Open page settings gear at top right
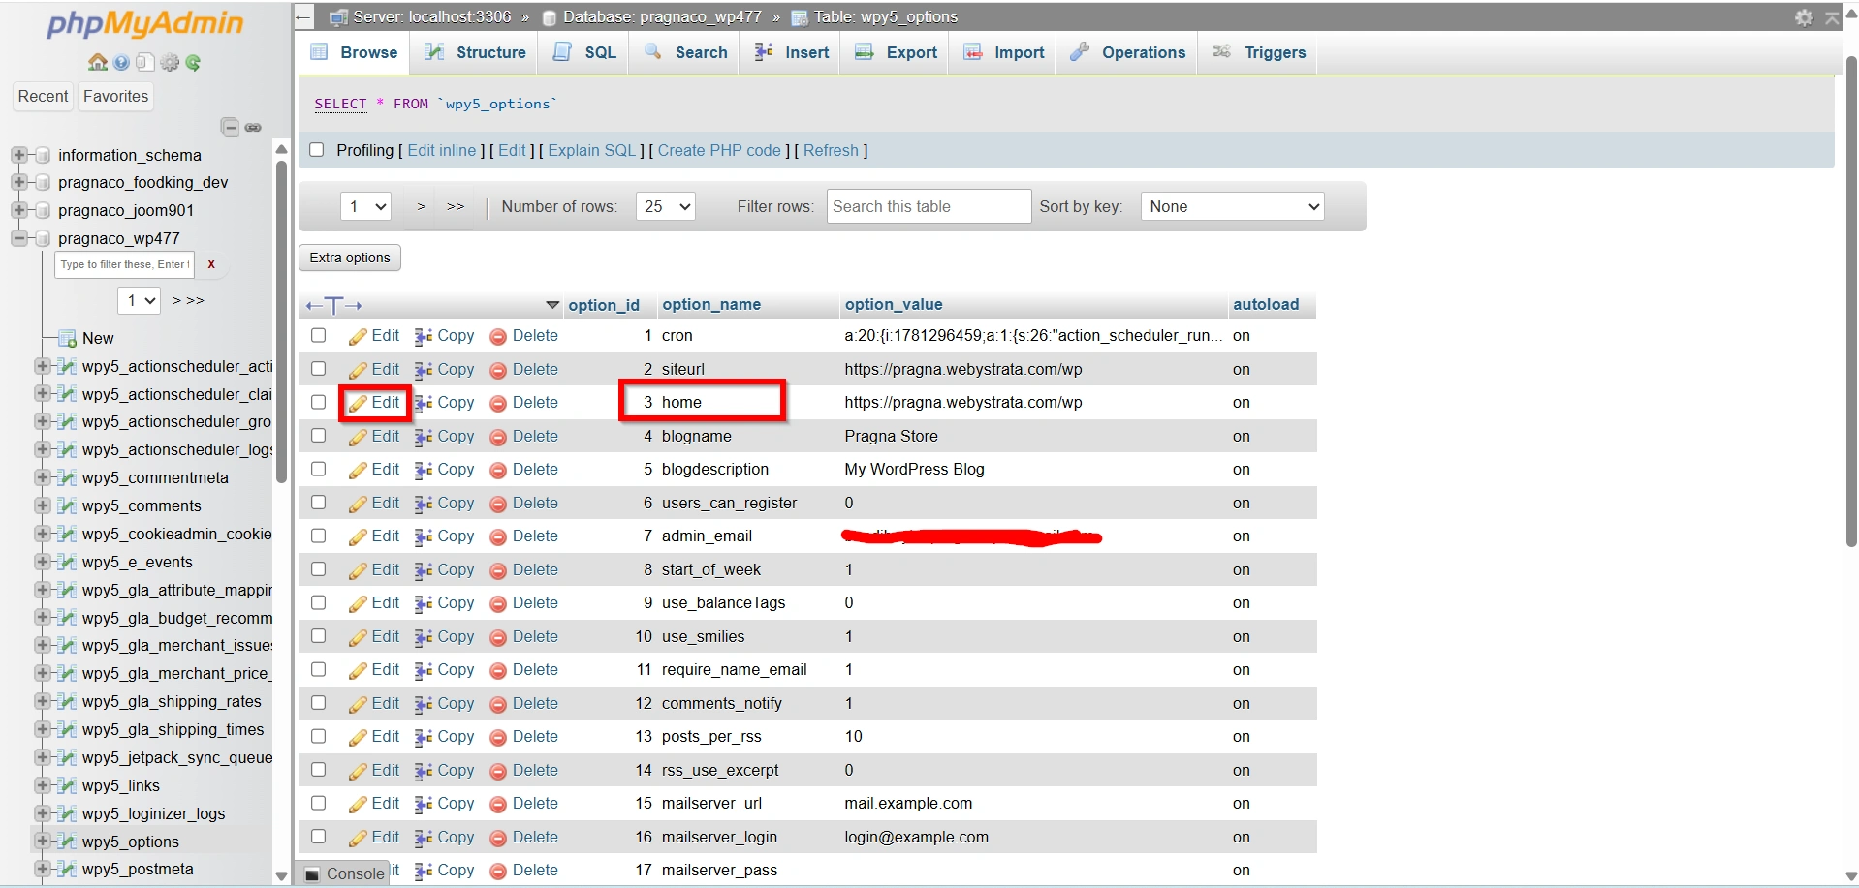This screenshot has height=888, width=1859. tap(1804, 17)
